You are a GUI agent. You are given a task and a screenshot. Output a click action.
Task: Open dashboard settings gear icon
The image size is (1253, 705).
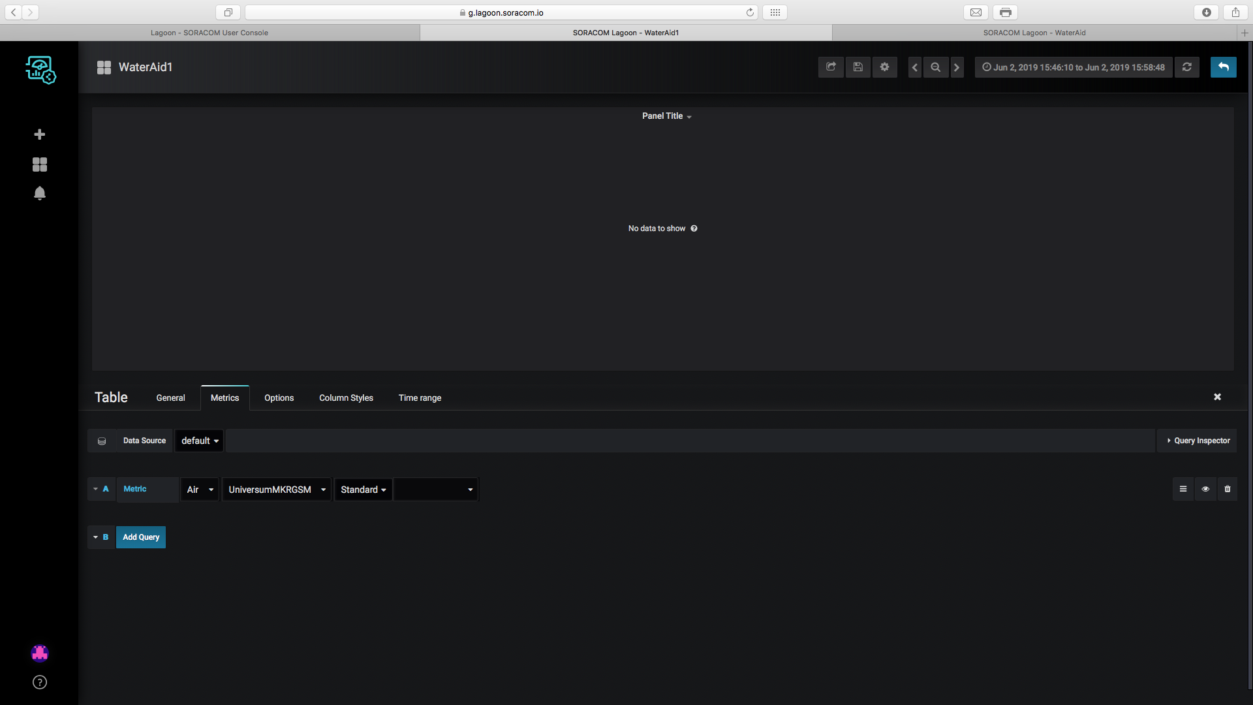click(x=884, y=67)
